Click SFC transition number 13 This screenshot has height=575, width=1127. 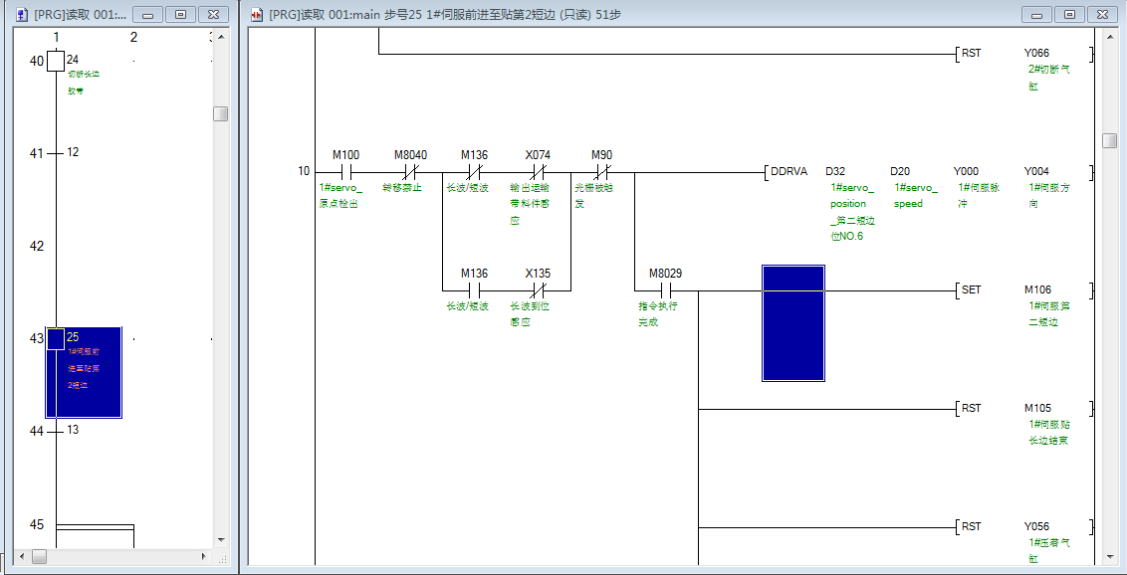57,431
